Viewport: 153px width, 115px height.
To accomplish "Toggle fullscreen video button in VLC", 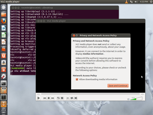I will [58, 98].
